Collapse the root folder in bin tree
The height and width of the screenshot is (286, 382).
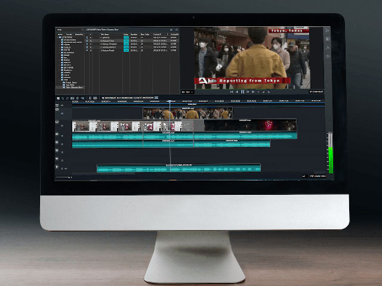pos(58,37)
